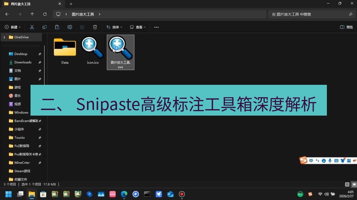This screenshot has height=200, width=357.
Task: Select the icon.ico file
Action: coord(93,51)
